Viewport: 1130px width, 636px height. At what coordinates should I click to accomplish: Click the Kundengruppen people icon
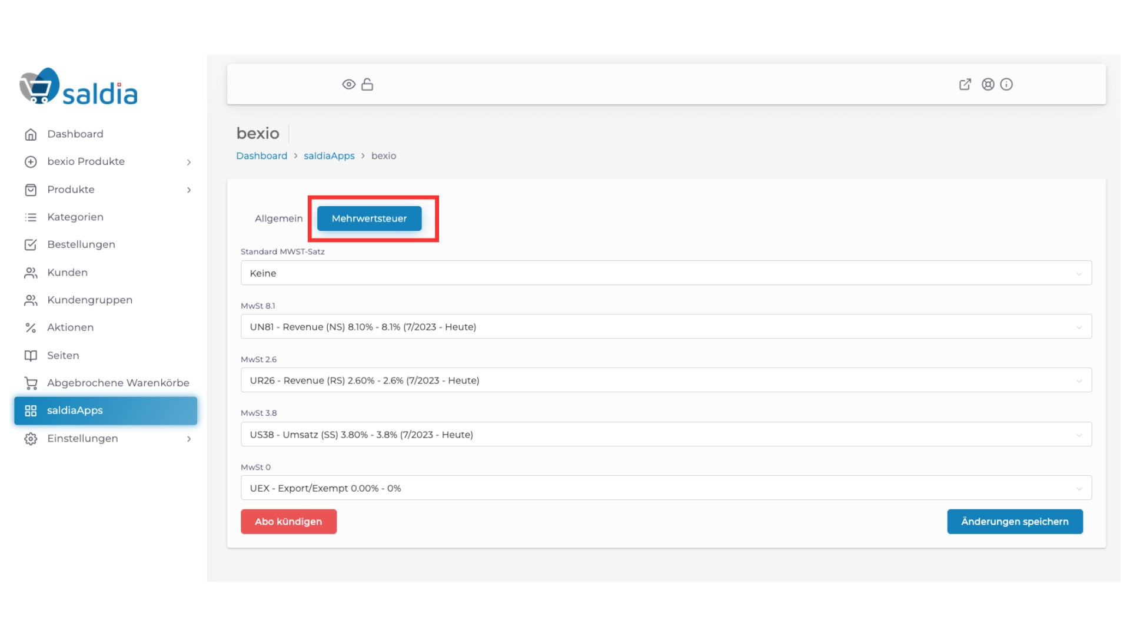click(31, 300)
